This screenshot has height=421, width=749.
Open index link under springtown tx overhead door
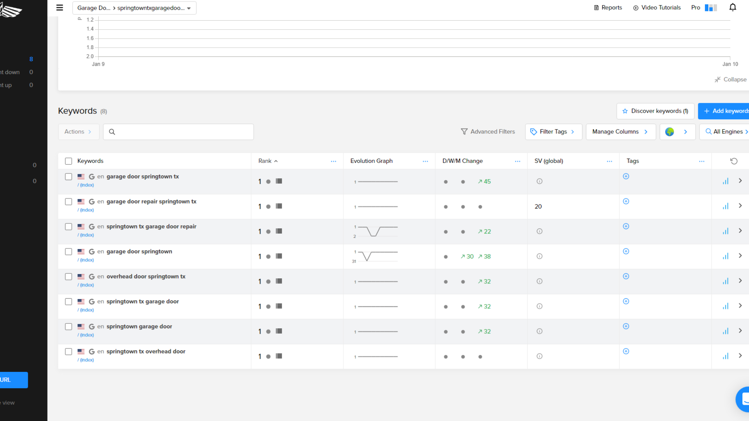pos(86,360)
